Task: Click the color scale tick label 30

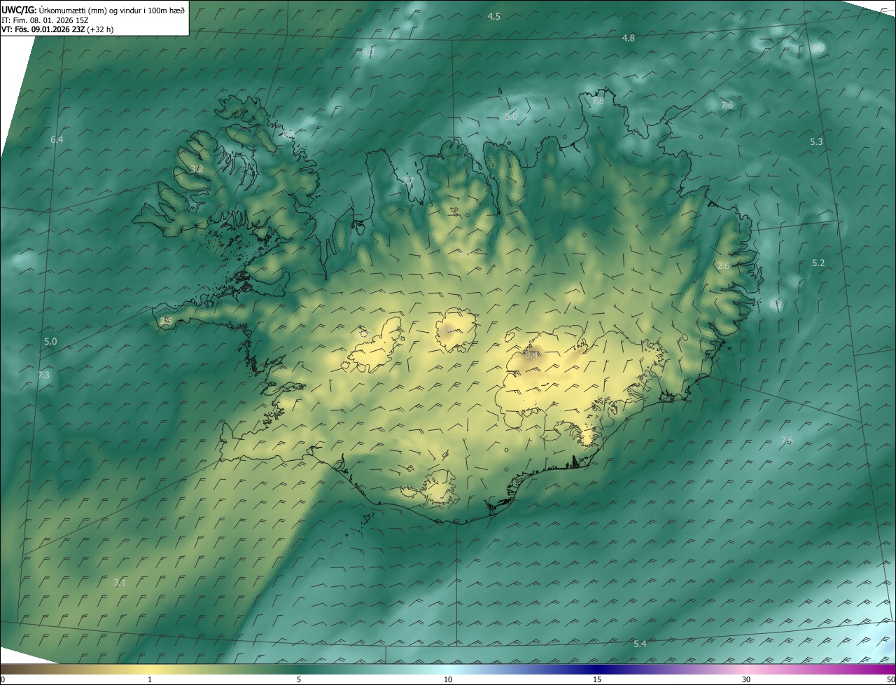Action: coord(746,680)
